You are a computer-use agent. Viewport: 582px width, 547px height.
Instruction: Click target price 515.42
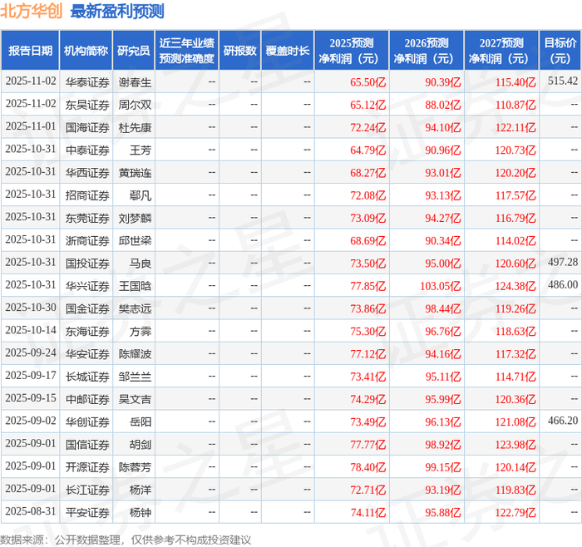(x=563, y=81)
